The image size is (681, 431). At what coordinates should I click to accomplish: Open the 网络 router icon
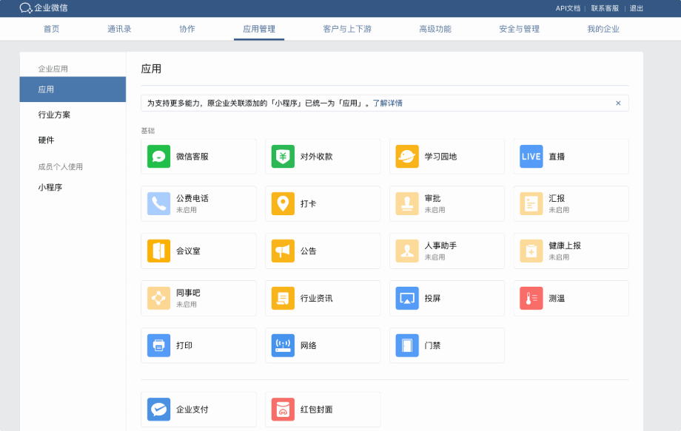(283, 346)
